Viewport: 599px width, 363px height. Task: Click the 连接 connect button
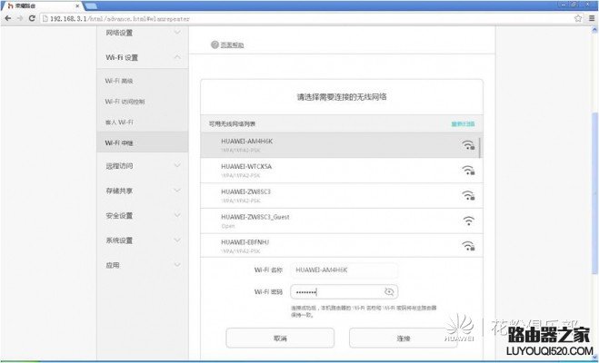point(404,338)
